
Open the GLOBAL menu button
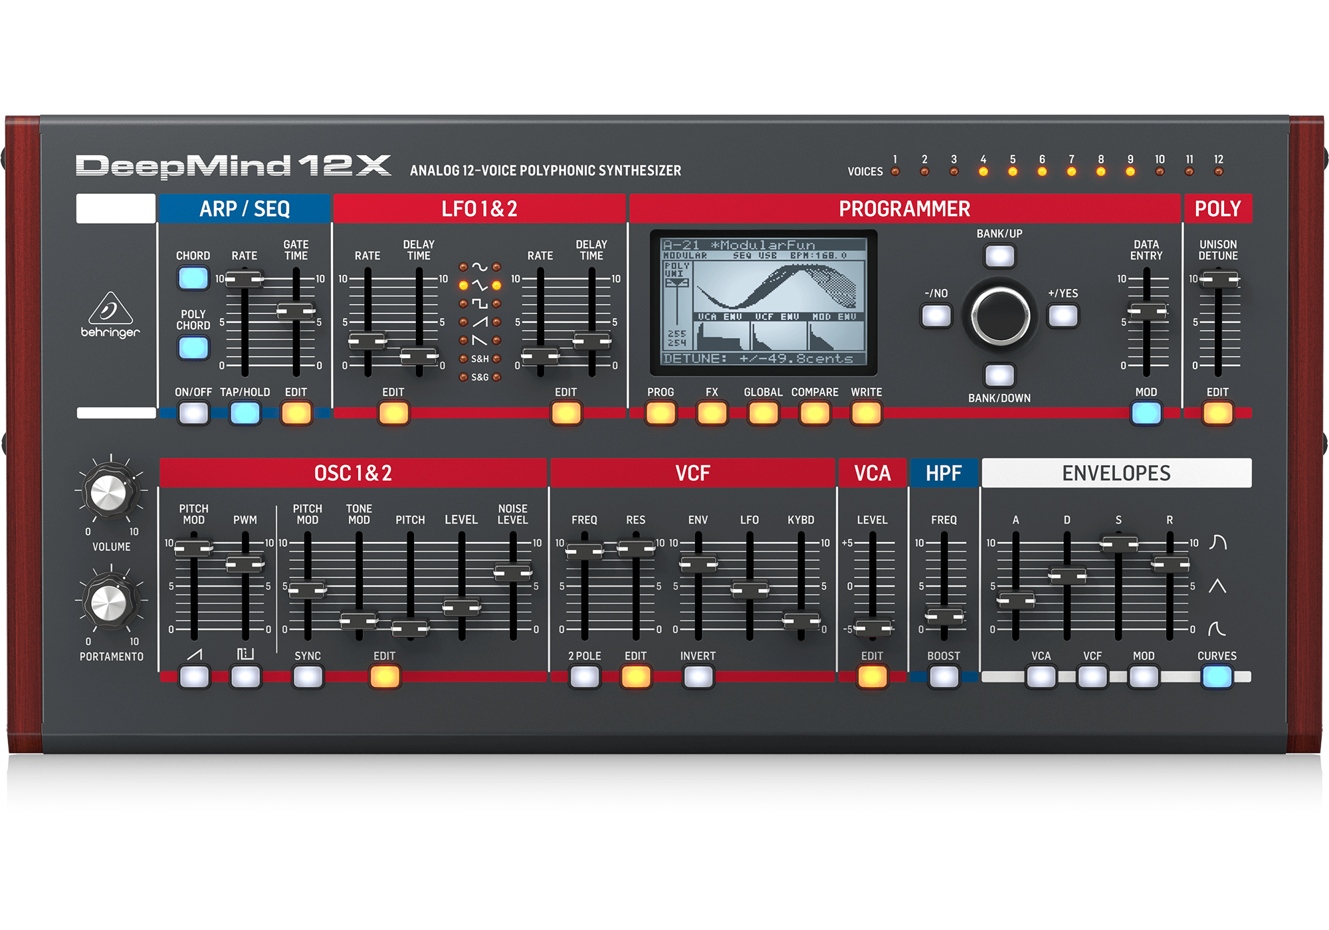[763, 413]
